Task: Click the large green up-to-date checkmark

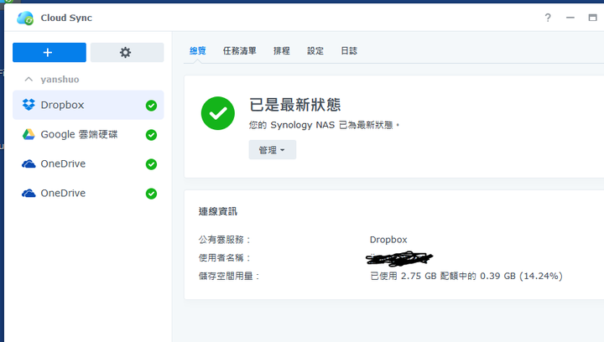Action: (218, 113)
